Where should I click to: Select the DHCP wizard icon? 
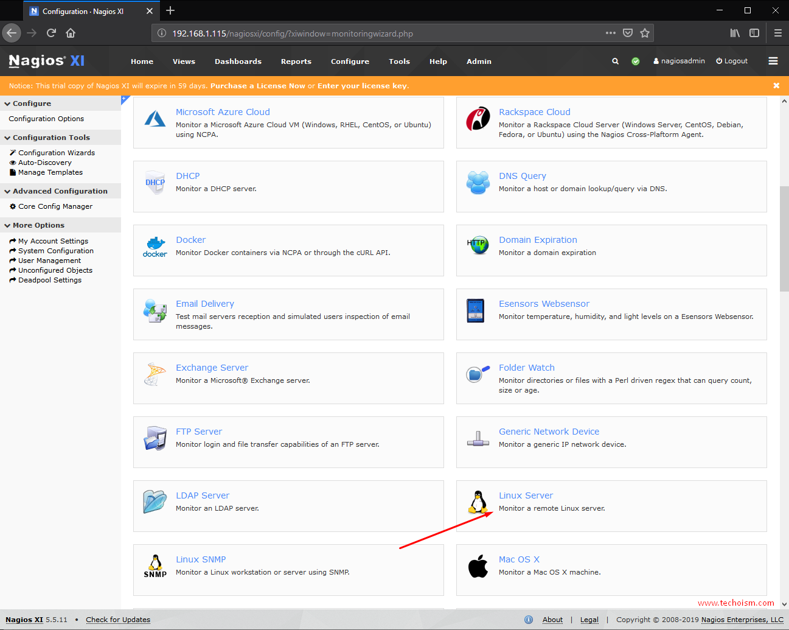click(155, 182)
